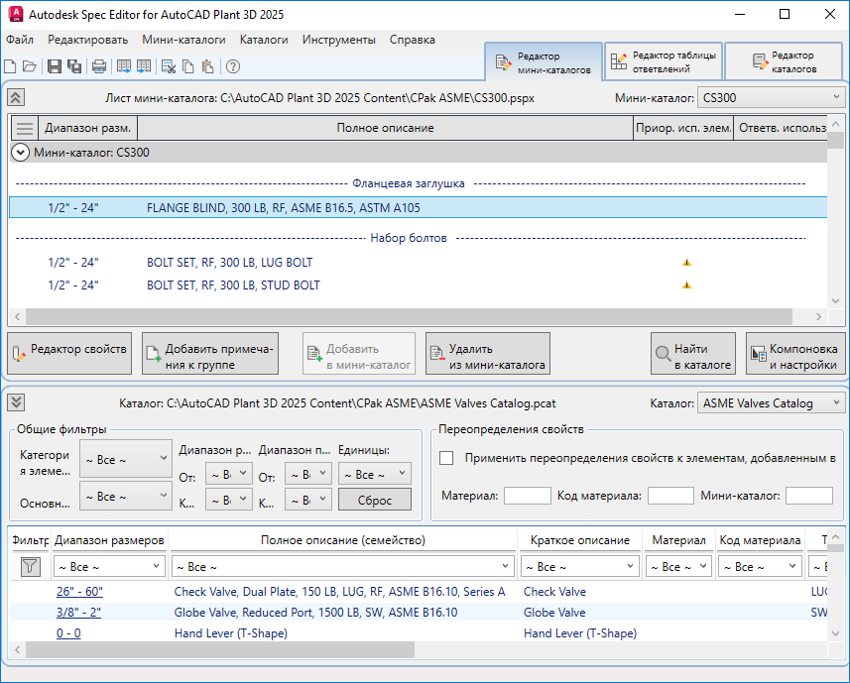Select the FLANGE BLIND, 300 LB row

(x=418, y=208)
